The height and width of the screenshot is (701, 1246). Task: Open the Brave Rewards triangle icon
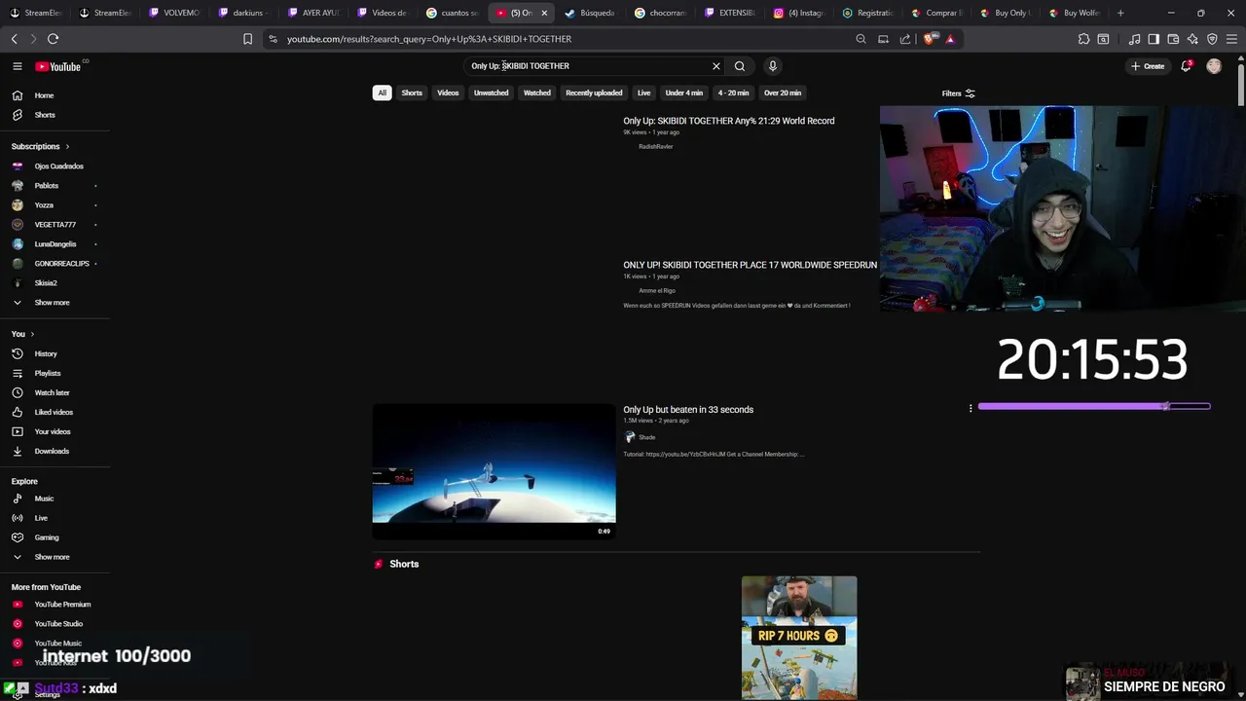(x=950, y=39)
